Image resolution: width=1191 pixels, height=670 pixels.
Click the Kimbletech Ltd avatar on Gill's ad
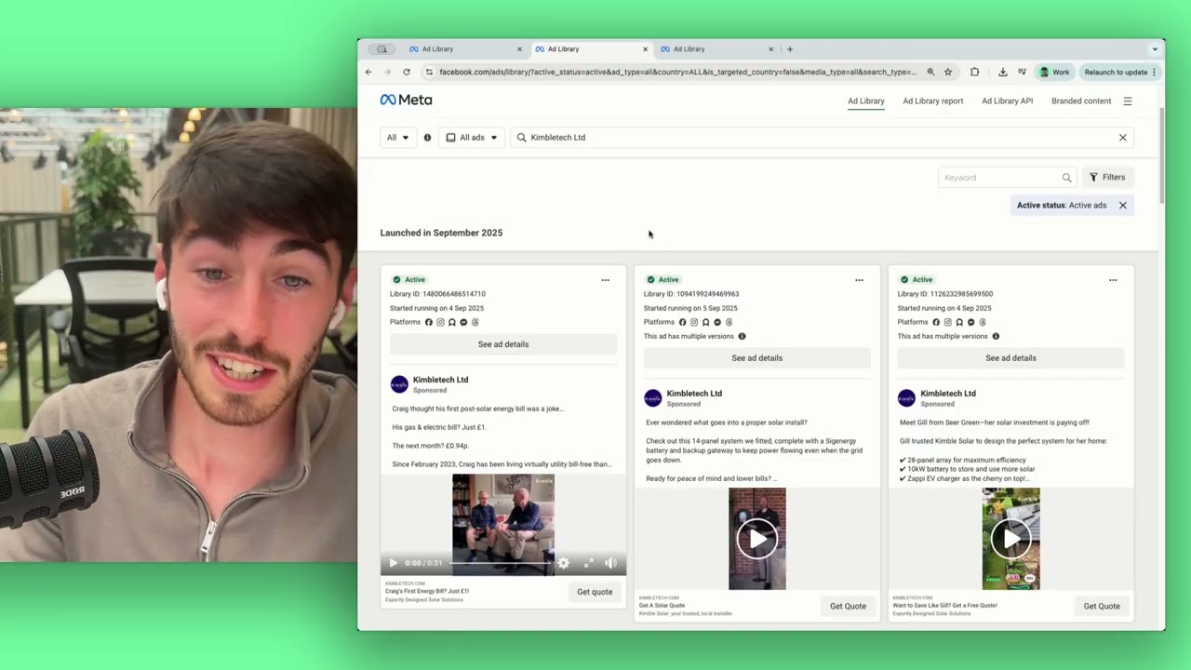906,398
